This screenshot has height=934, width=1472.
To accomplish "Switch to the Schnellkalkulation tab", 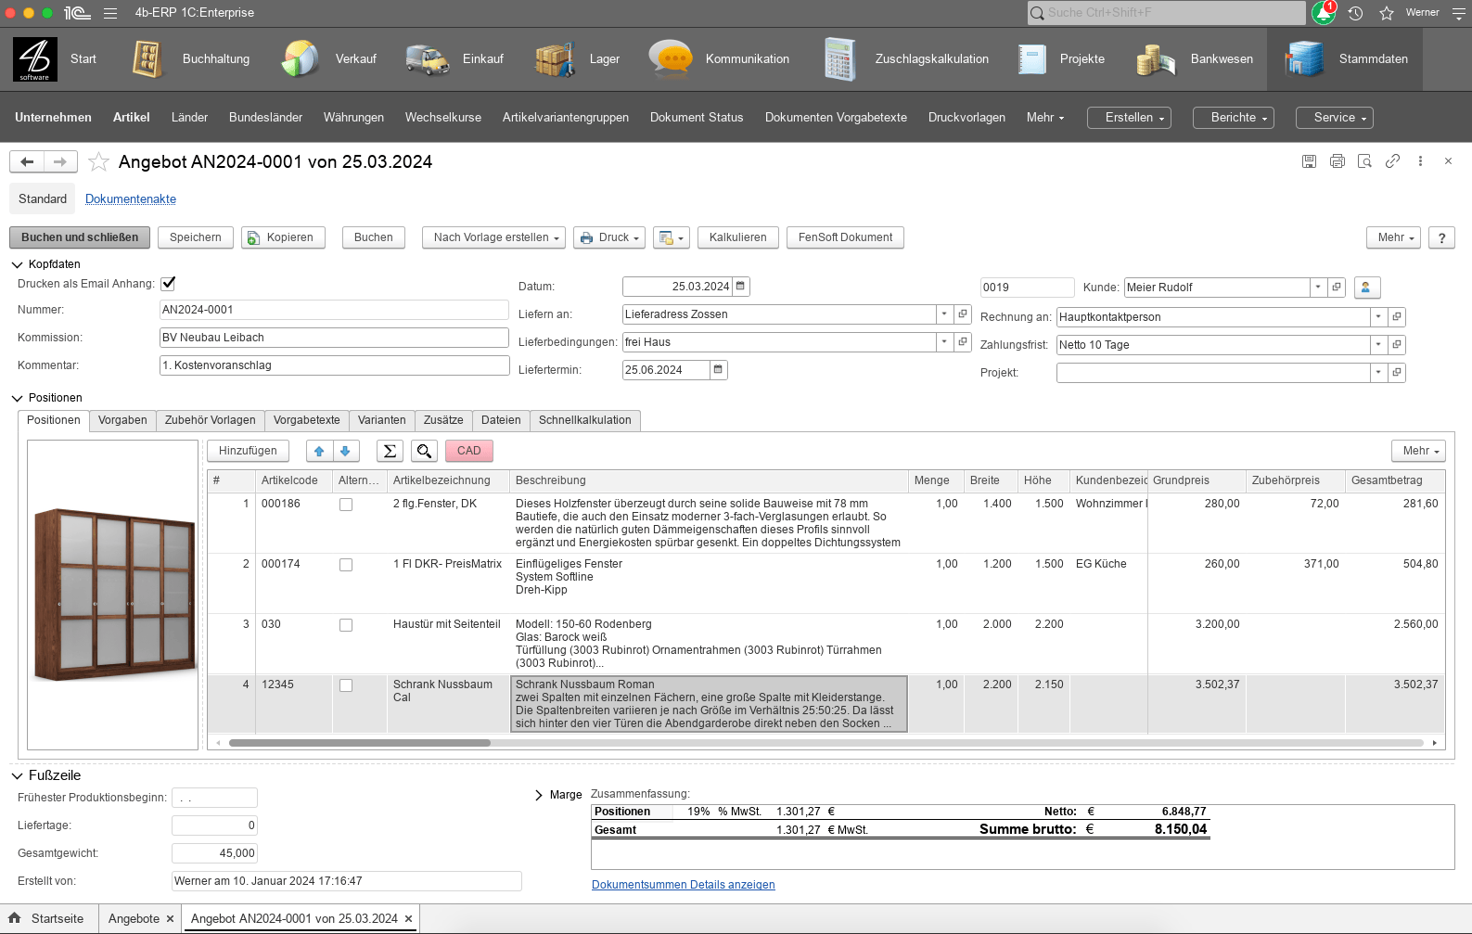I will coord(585,420).
